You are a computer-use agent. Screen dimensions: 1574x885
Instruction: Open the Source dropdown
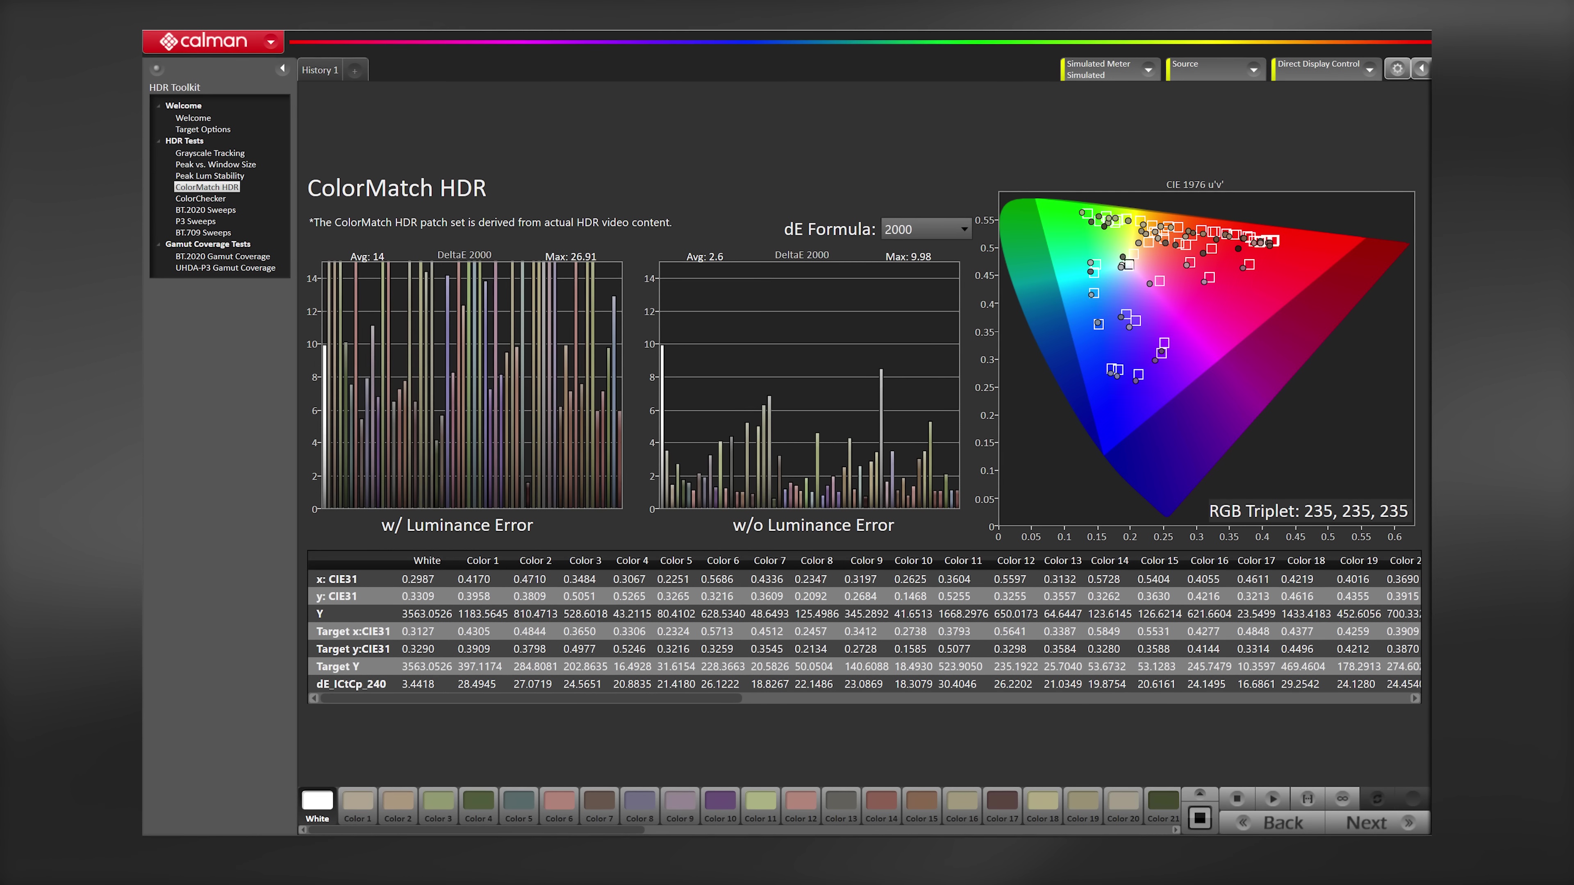[1253, 70]
